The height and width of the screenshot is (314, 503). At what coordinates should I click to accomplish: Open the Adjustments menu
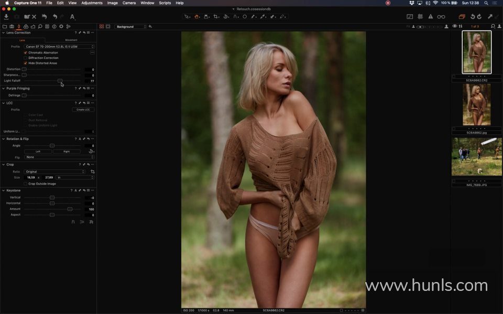pyautogui.click(x=92, y=3)
